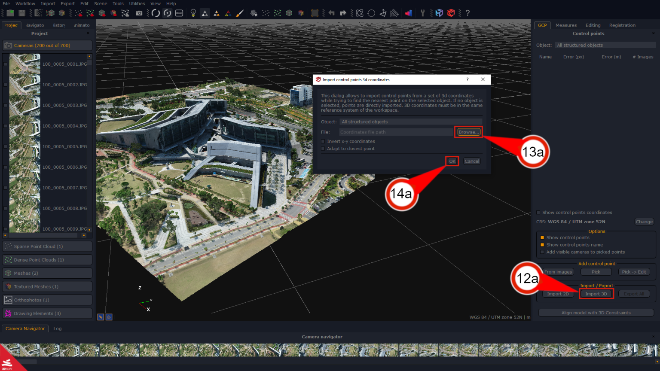Expand the Meshes (2) panel
This screenshot has width=660, height=371.
pyautogui.click(x=47, y=273)
